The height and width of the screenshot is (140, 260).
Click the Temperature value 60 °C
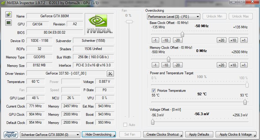(36, 81)
